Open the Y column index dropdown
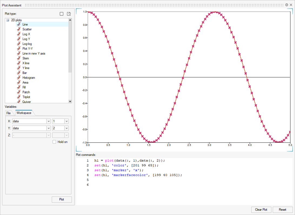Image resolution: width=295 pixels, height=215 pixels. coord(67,128)
